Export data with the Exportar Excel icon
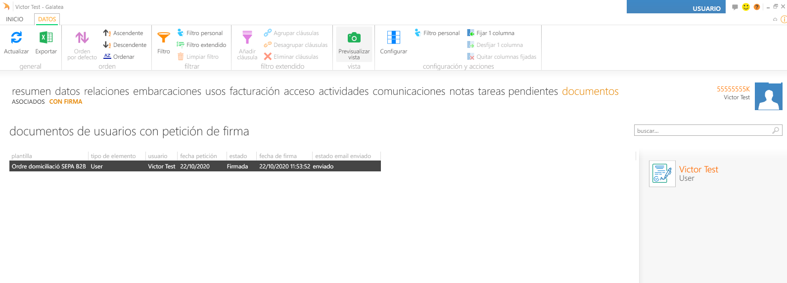The width and height of the screenshot is (787, 283). tap(46, 38)
